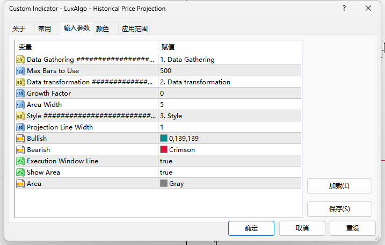Viewport: 385px width, 245px height.
Task: Select the 'Growth Factor' variable name
Action: (x=49, y=93)
